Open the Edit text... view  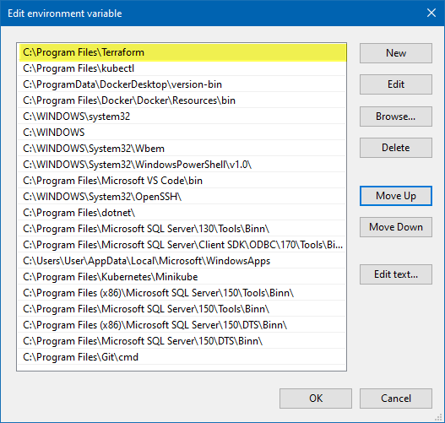point(396,274)
